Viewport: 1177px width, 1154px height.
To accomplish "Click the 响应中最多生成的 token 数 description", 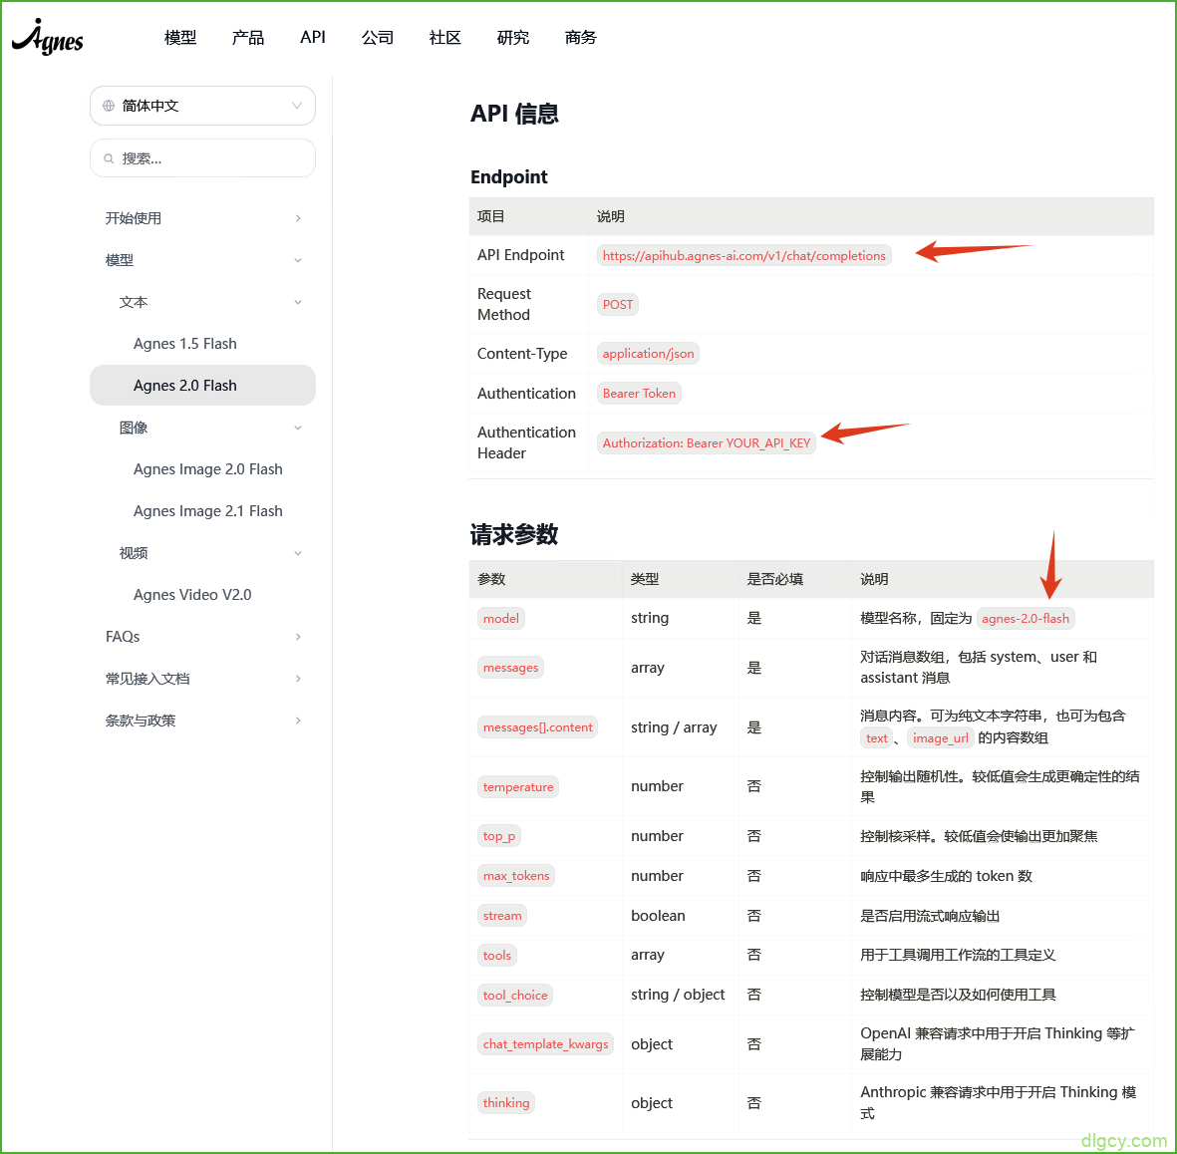I will pos(946,876).
